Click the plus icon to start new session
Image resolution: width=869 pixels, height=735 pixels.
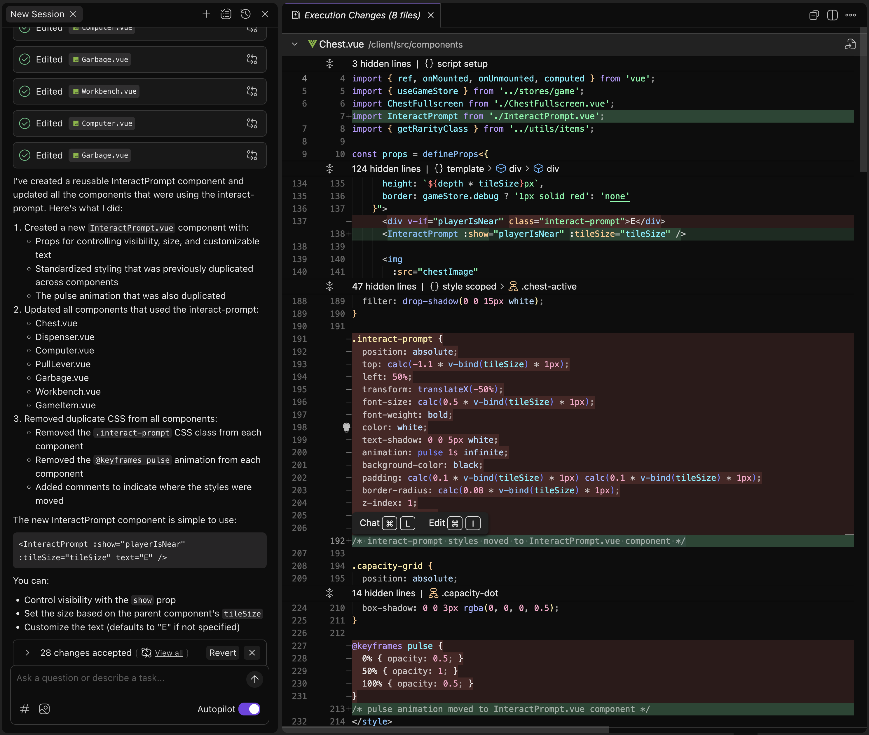tap(206, 14)
